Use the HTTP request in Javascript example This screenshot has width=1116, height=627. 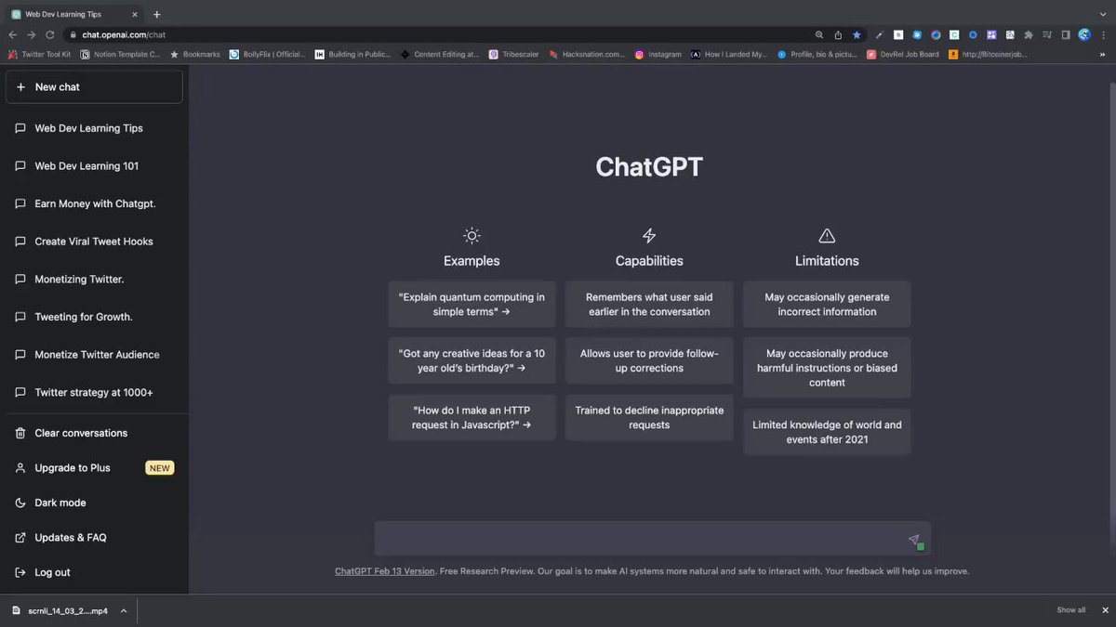click(472, 417)
